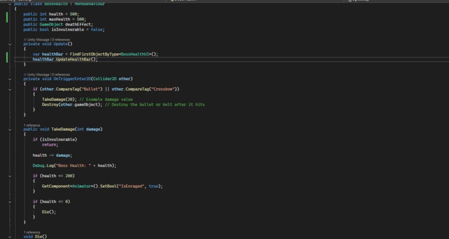Collapse the CompareTag if-block fold chevron
The width and height of the screenshot is (449, 239).
click(10, 89)
